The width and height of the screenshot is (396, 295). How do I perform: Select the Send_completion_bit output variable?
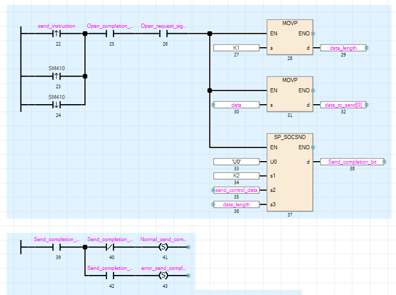coord(352,162)
